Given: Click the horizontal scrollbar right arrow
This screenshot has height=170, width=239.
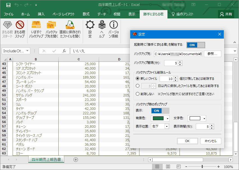Looking at the screenshot, I should [231, 160].
